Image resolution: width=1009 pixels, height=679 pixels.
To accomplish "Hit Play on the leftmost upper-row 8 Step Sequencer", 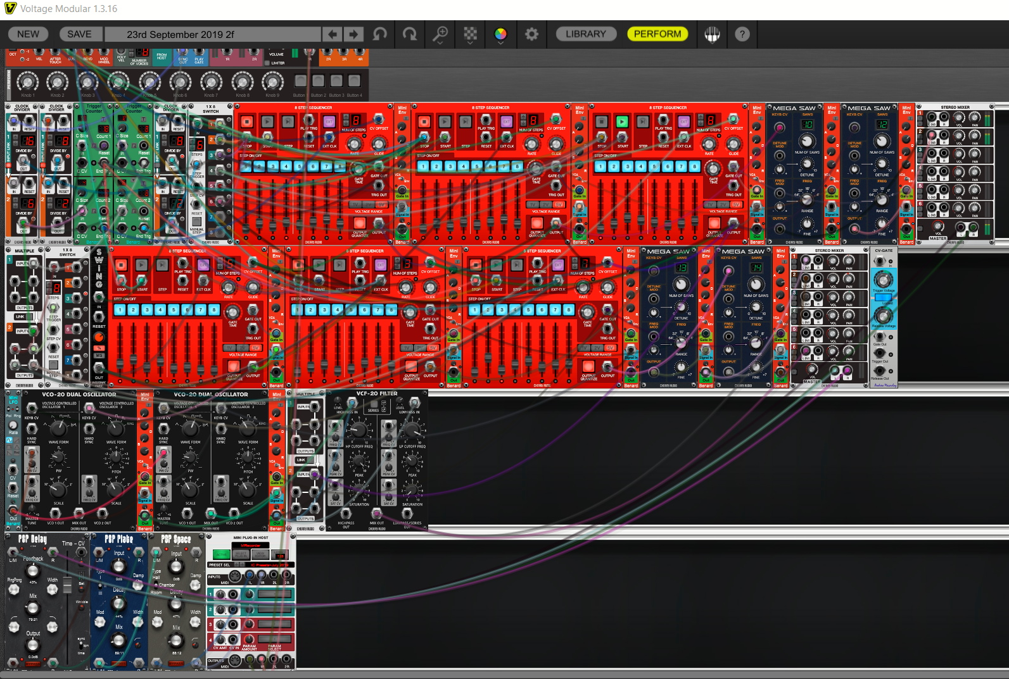I will coord(267,121).
